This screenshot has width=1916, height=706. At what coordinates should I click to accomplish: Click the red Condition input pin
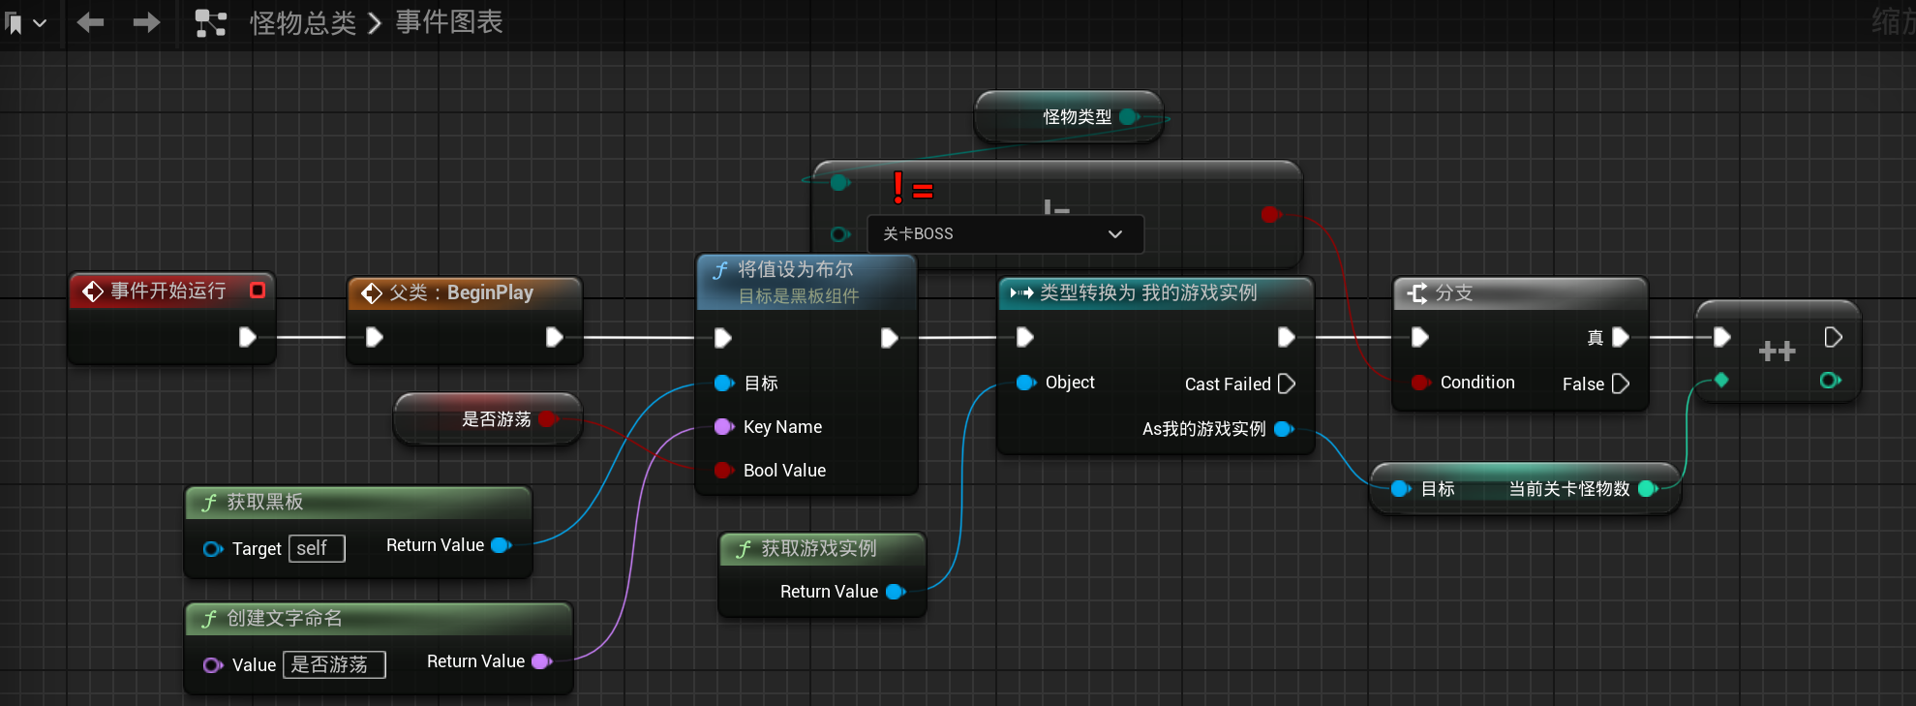coord(1419,383)
